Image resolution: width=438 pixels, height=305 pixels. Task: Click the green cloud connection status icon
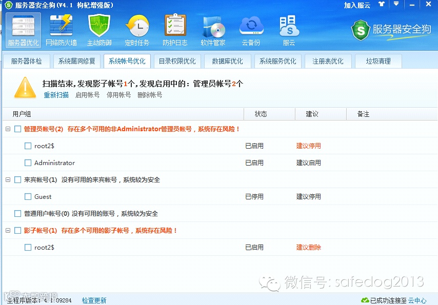point(365,300)
